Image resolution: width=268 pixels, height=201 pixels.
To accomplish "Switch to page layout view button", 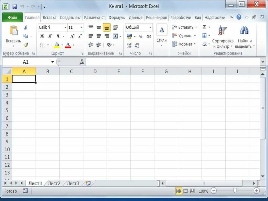I will (186, 191).
